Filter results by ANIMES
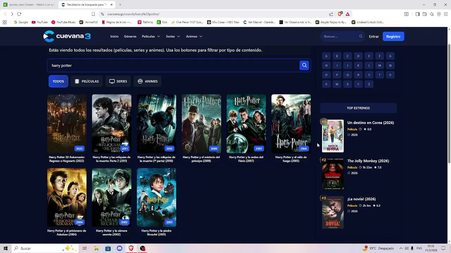 click(x=148, y=81)
